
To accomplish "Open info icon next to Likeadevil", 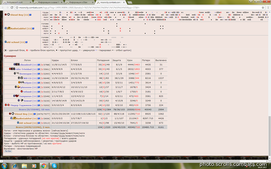I will [39, 65].
